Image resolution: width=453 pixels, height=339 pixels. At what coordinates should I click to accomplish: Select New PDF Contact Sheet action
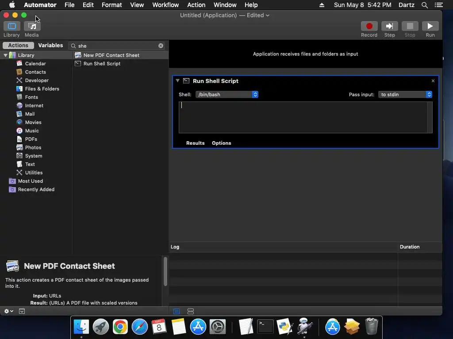pyautogui.click(x=120, y=55)
